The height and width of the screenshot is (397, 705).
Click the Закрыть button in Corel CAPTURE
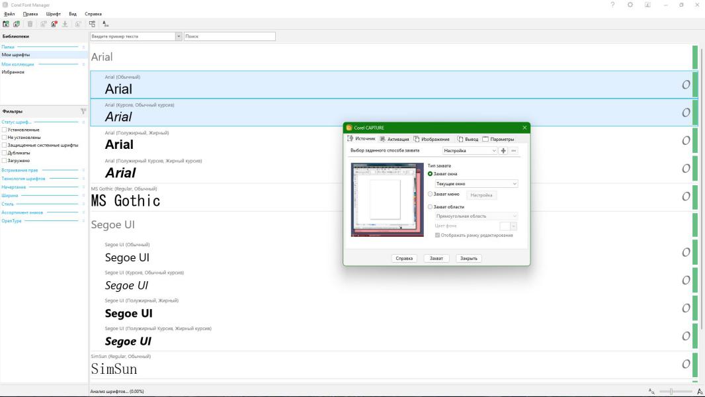(x=469, y=258)
